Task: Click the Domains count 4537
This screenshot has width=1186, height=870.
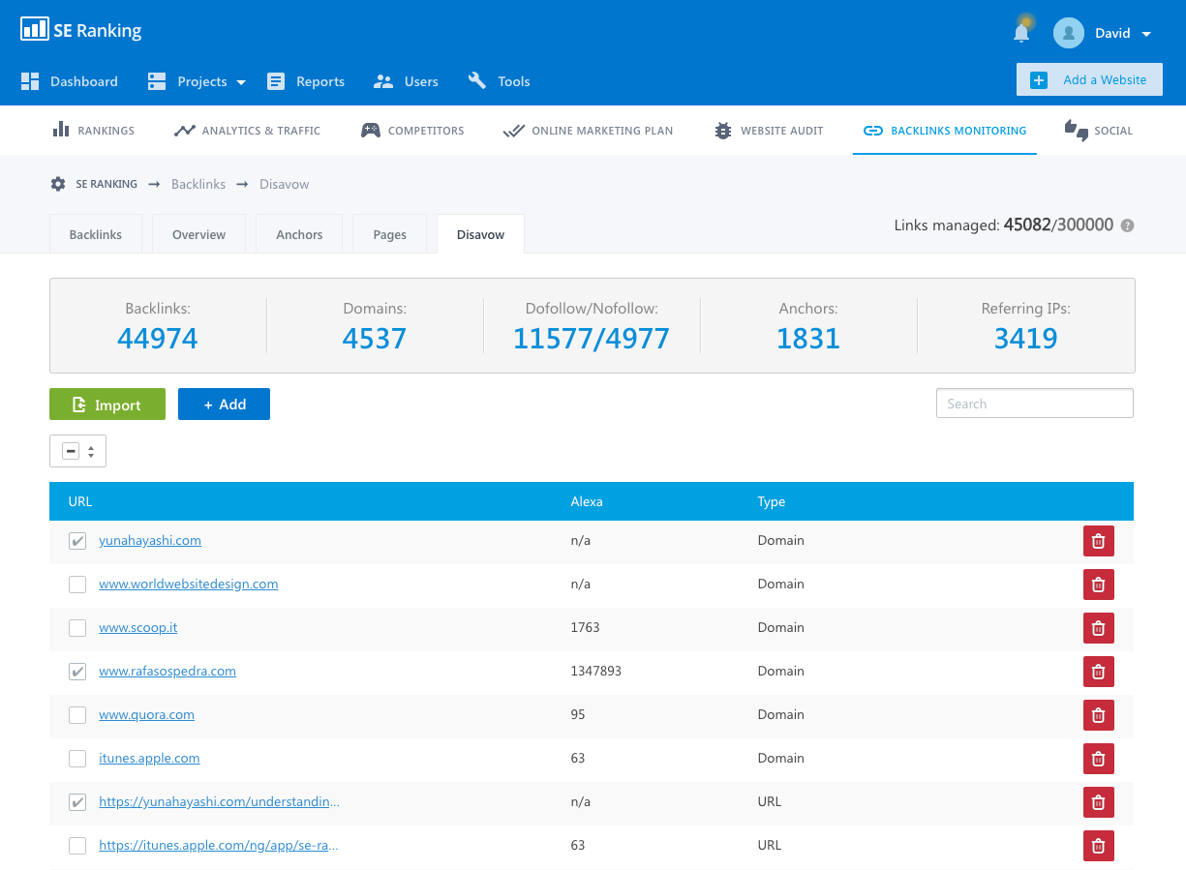Action: point(375,338)
